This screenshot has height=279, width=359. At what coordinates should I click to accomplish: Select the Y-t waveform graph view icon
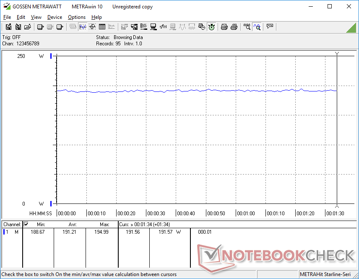click(x=83, y=27)
